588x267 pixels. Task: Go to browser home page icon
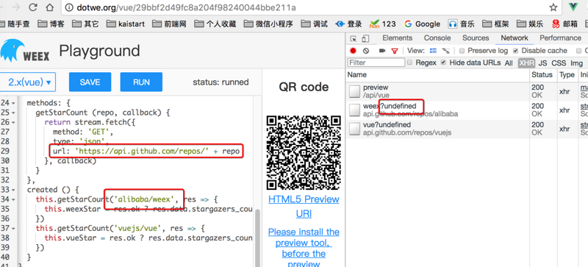click(x=49, y=7)
